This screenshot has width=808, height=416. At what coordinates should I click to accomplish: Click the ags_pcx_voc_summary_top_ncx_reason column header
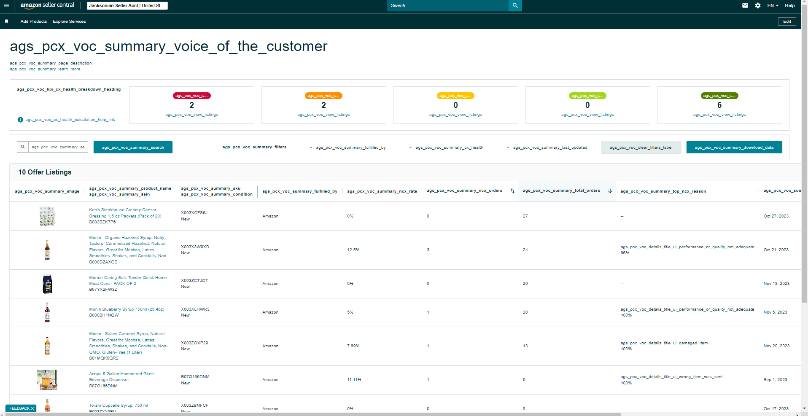tap(663, 191)
